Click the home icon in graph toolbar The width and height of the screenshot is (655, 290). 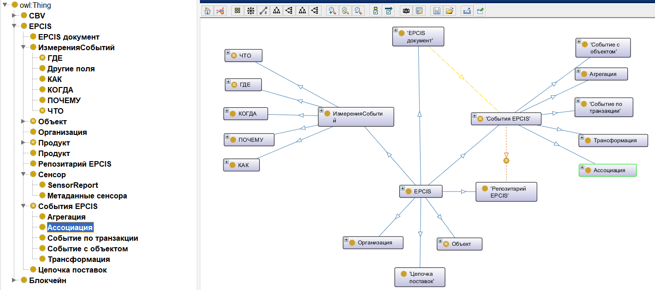[x=207, y=11]
